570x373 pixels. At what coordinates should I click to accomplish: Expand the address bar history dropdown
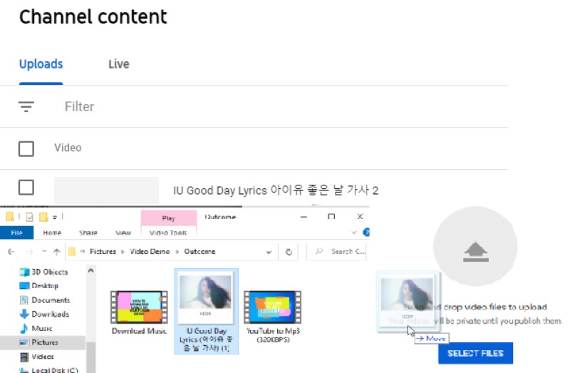point(269,252)
